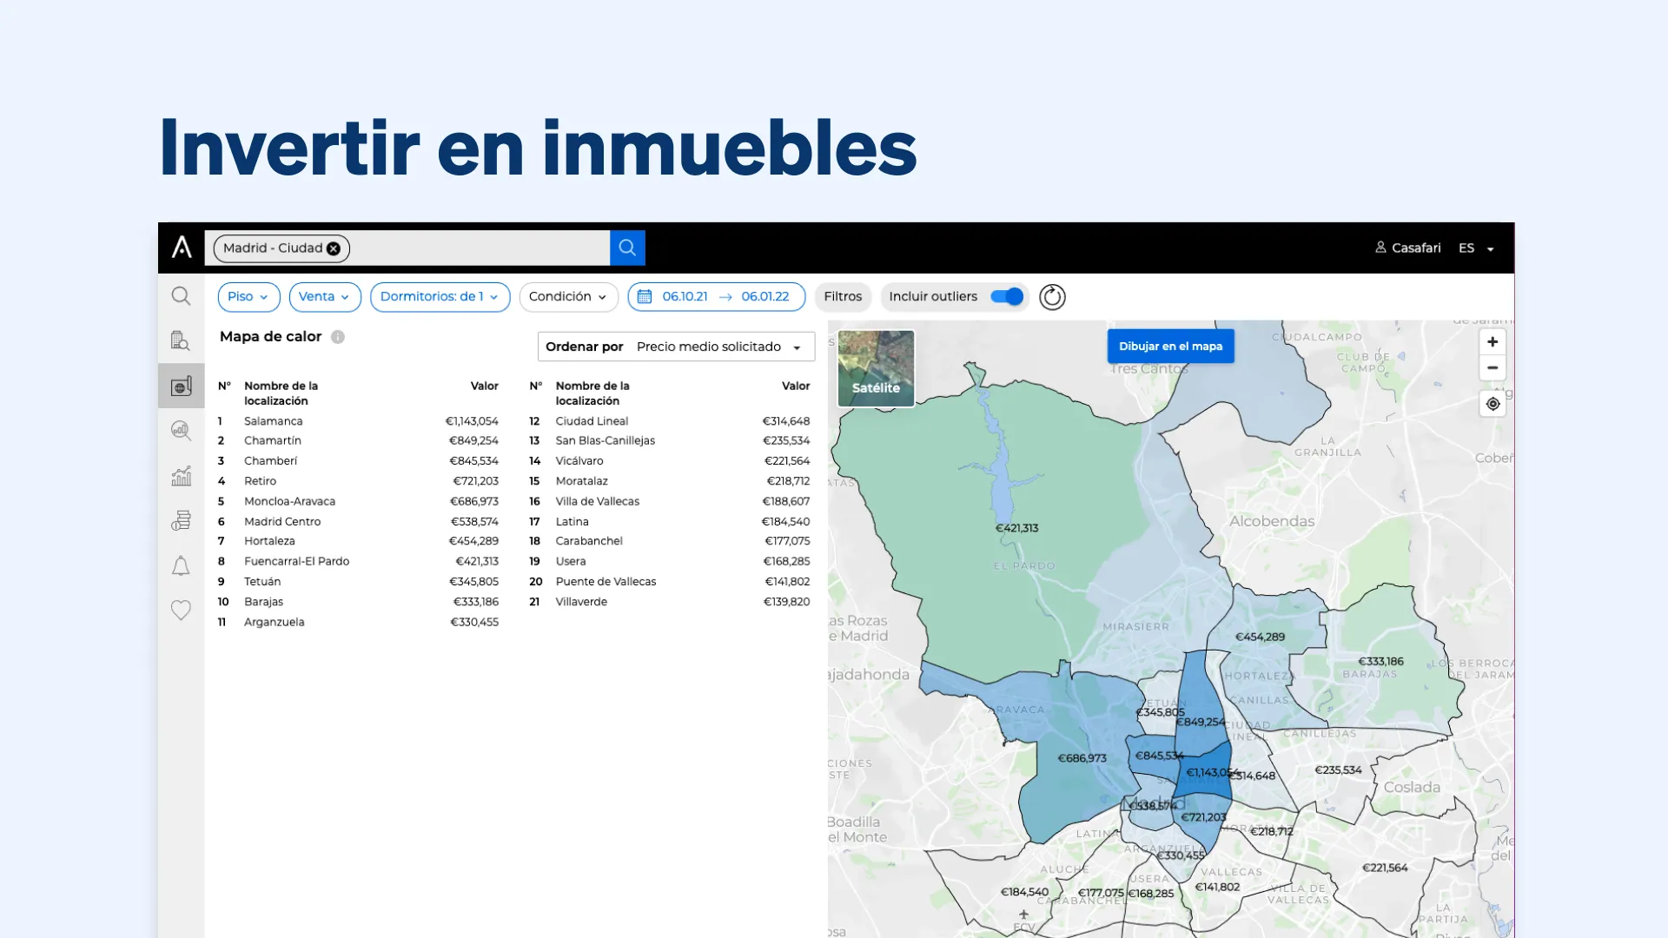Viewport: 1668px width, 938px height.
Task: Open the Casafari user account
Action: click(1407, 248)
